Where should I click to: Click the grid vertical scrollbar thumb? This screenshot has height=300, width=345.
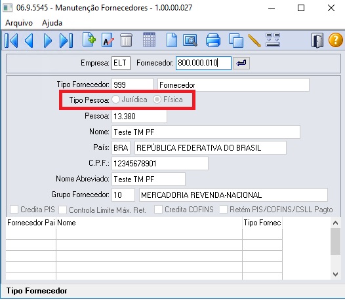(x=335, y=241)
